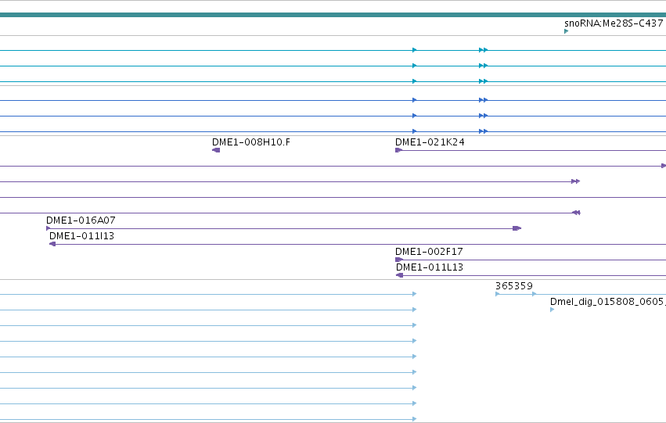Select the DME1-011L13 left-pointing arrow glyph

point(399,275)
